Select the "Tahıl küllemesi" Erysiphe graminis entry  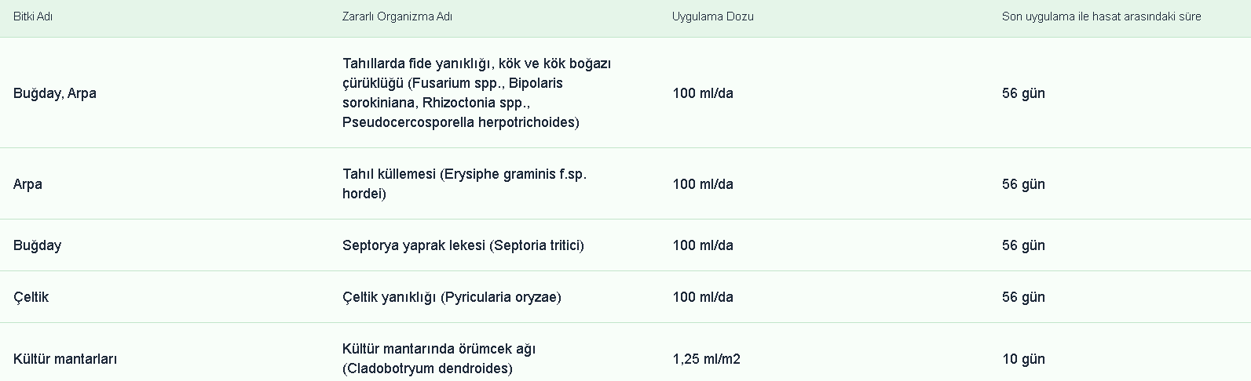tap(464, 184)
